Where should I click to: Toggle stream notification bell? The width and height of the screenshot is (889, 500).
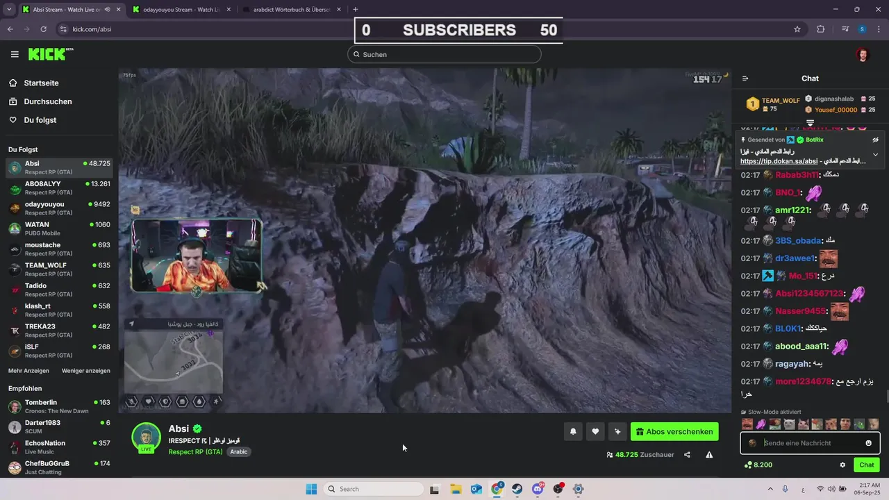[573, 432]
